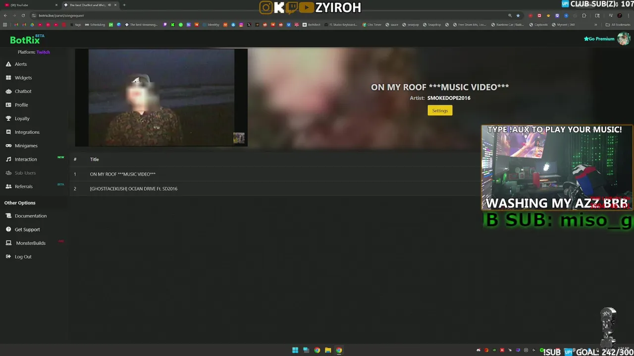Open the Identifyy bookmark
This screenshot has width=634, height=356.
[x=211, y=25]
